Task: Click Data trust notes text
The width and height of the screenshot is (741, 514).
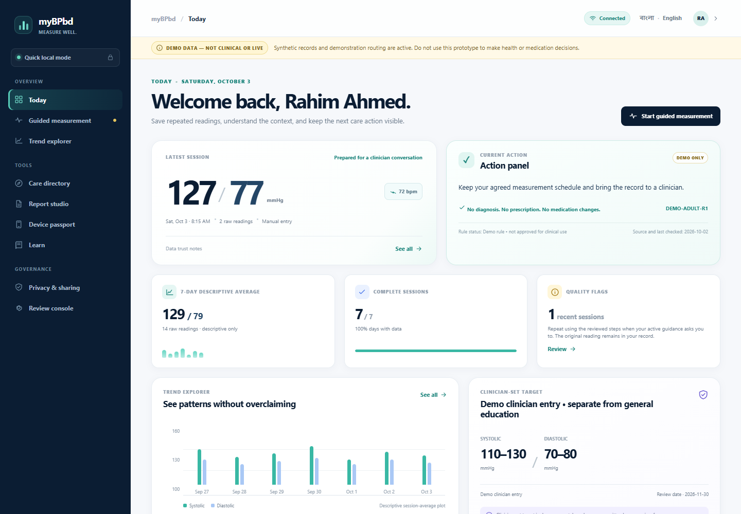Action: point(184,249)
